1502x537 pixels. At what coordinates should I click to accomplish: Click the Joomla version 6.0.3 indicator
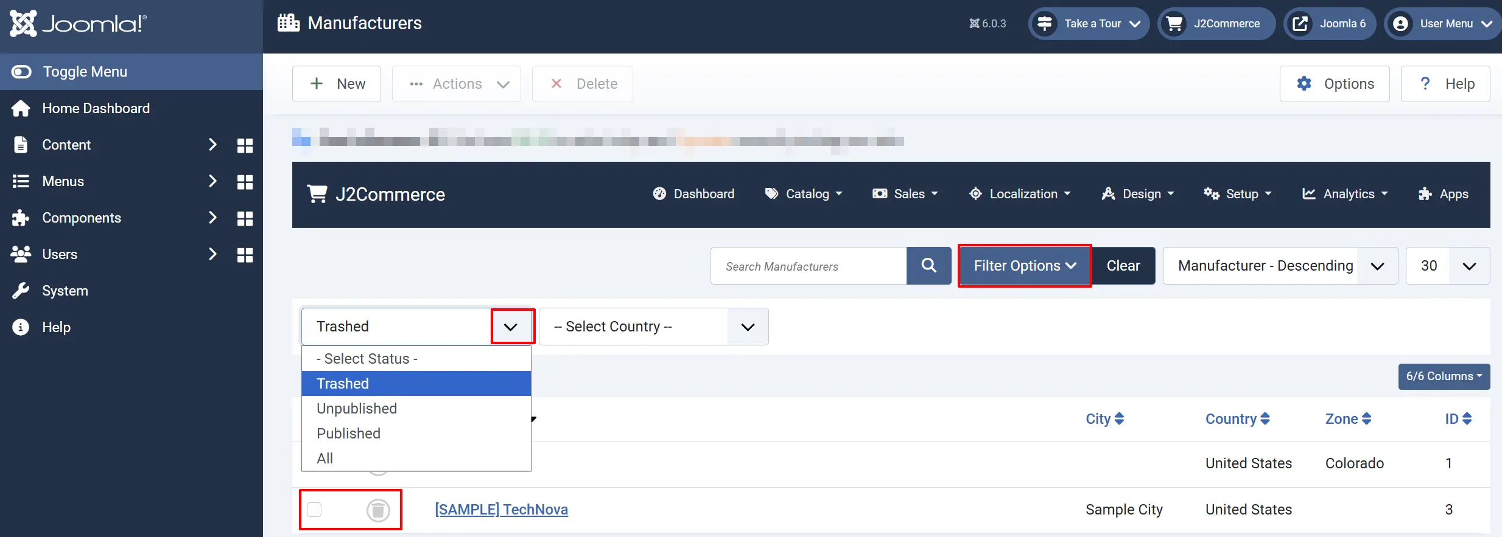[x=988, y=24]
